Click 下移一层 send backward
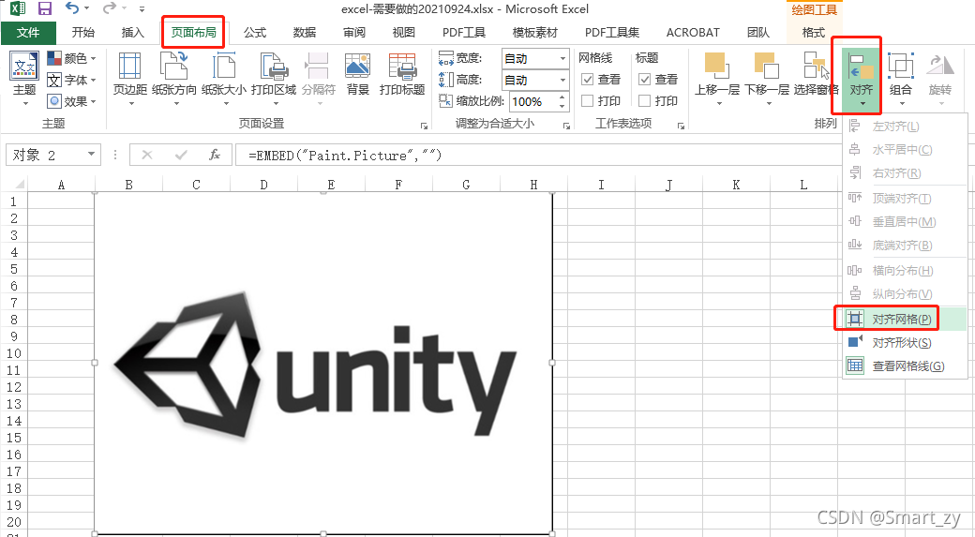Screen dimensions: 975x537 (767, 79)
